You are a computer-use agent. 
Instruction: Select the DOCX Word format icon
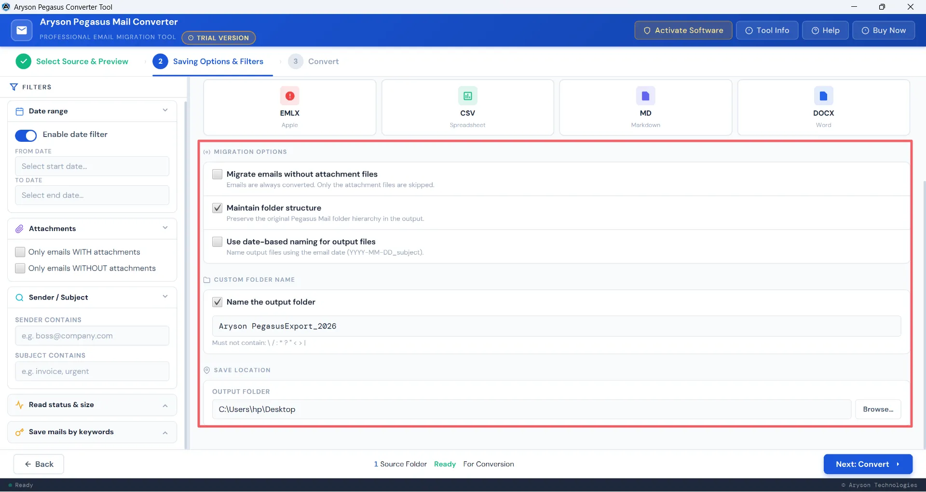(824, 96)
